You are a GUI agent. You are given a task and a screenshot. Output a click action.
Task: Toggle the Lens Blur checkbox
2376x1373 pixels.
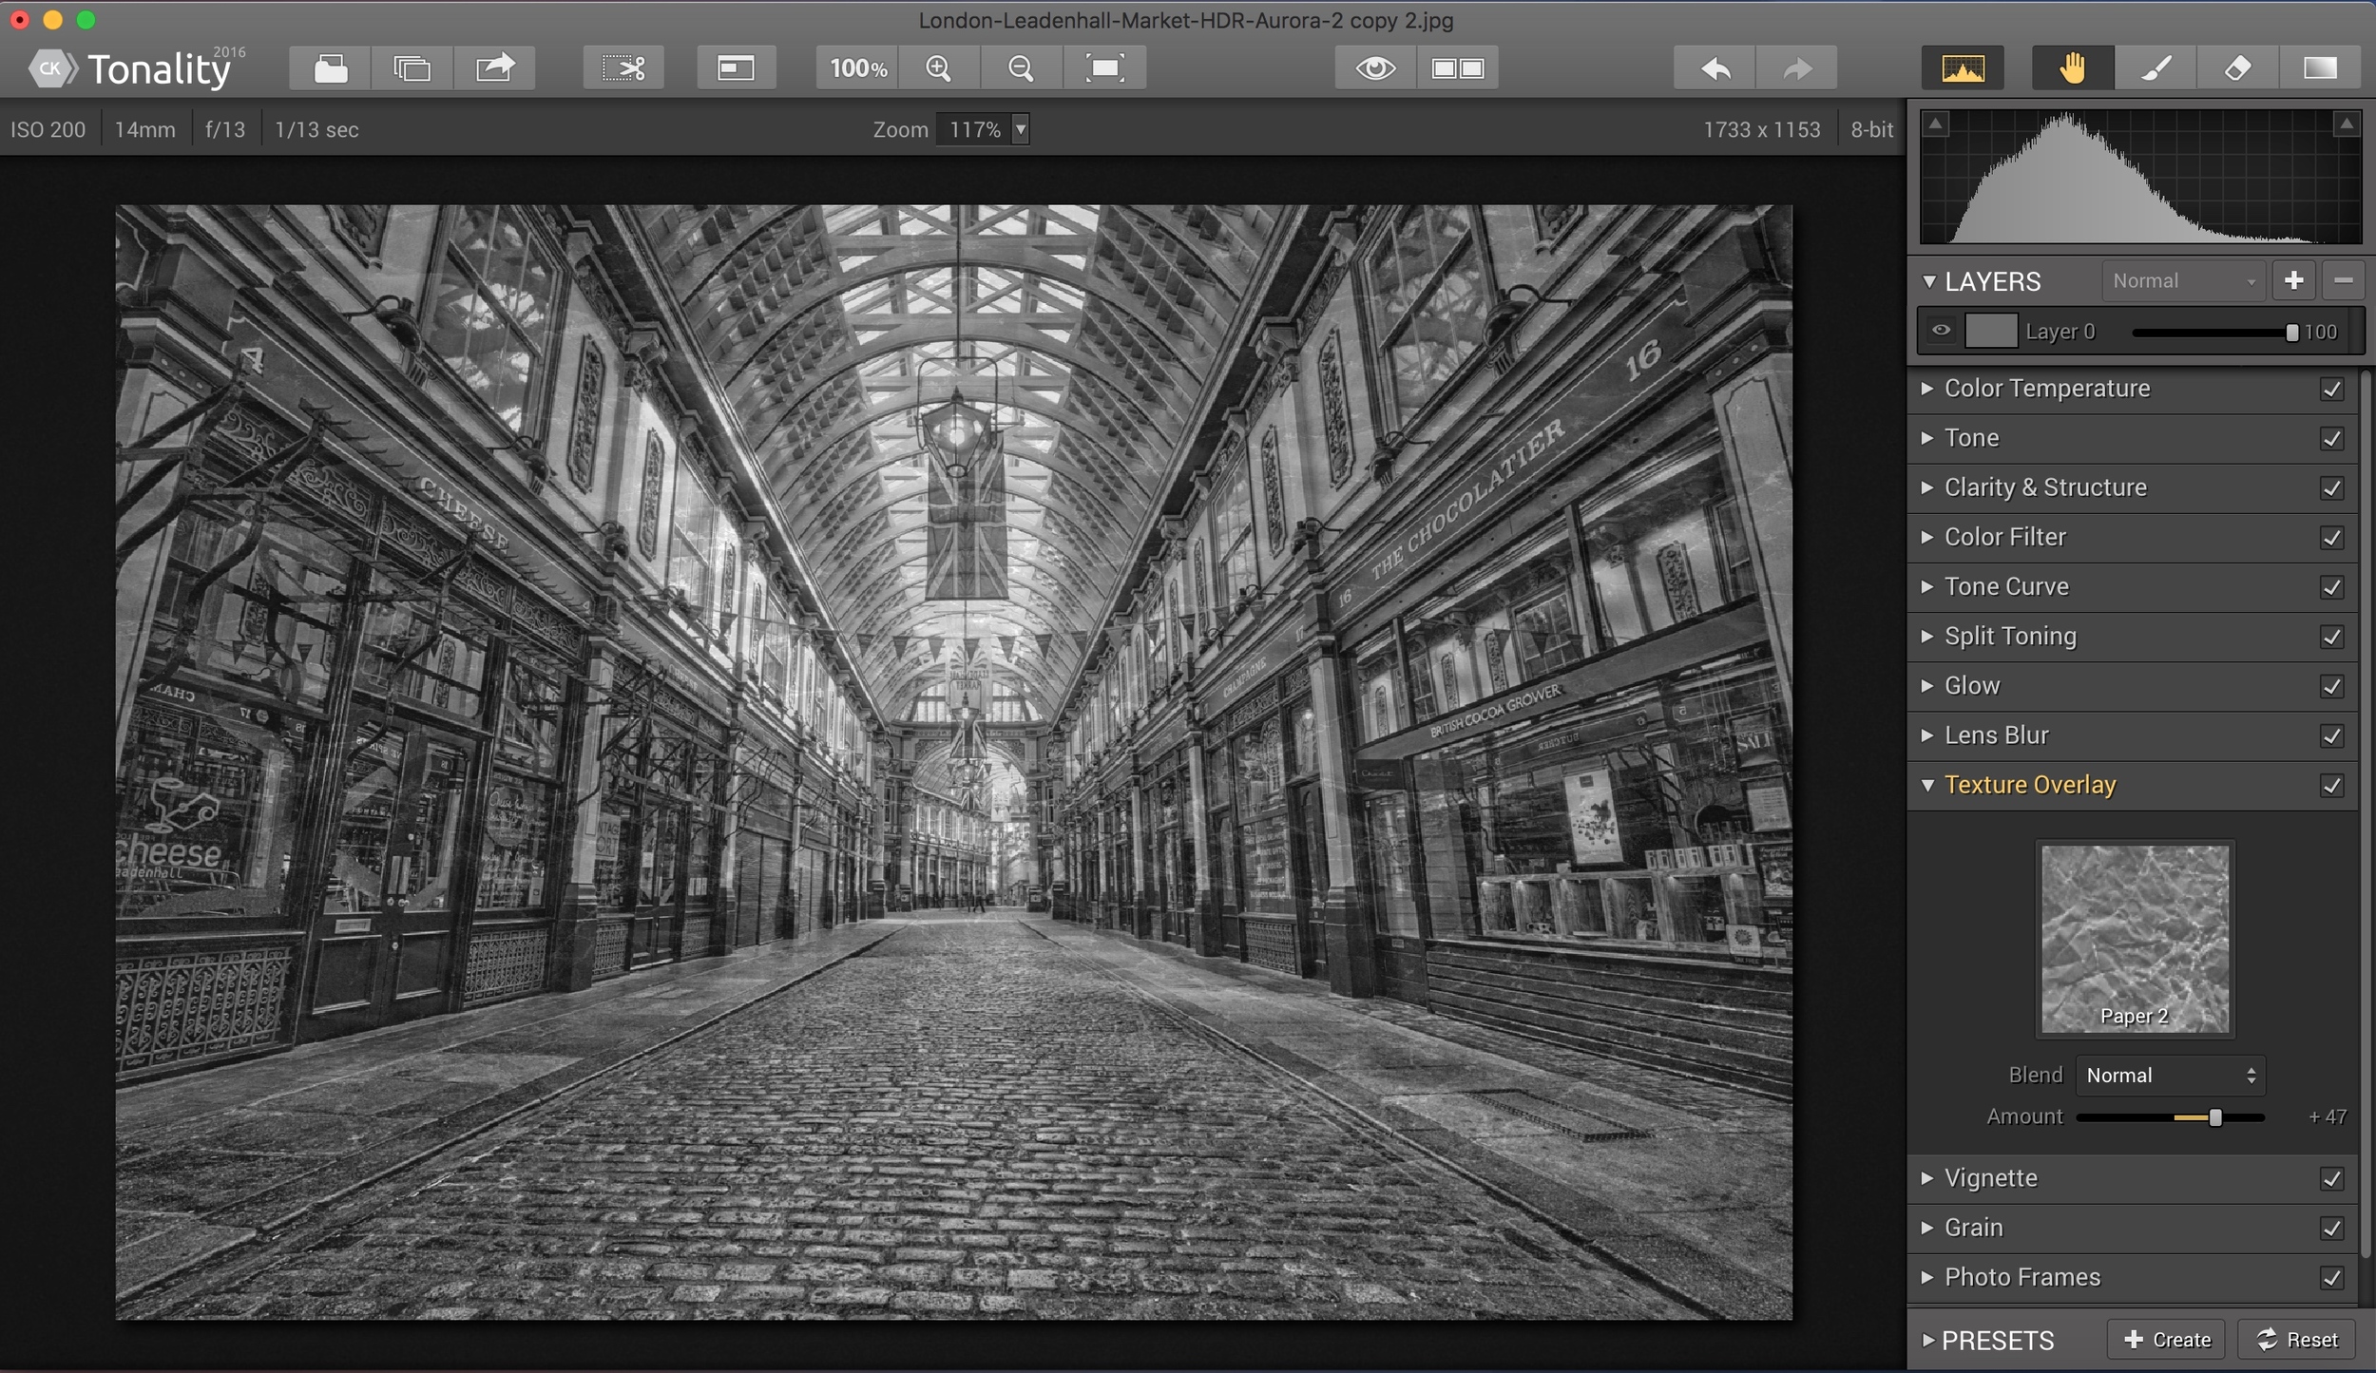[x=2331, y=735]
